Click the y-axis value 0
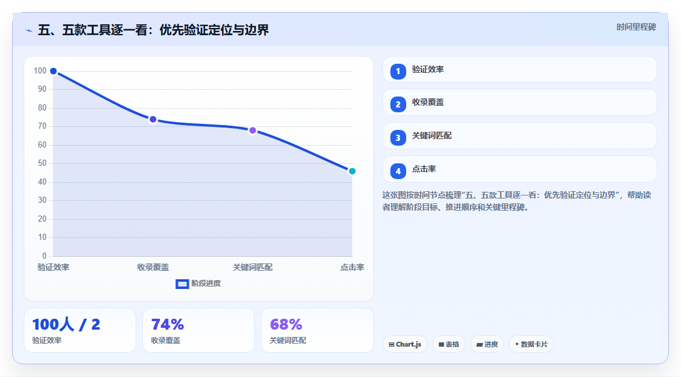The width and height of the screenshot is (681, 377). [x=44, y=256]
